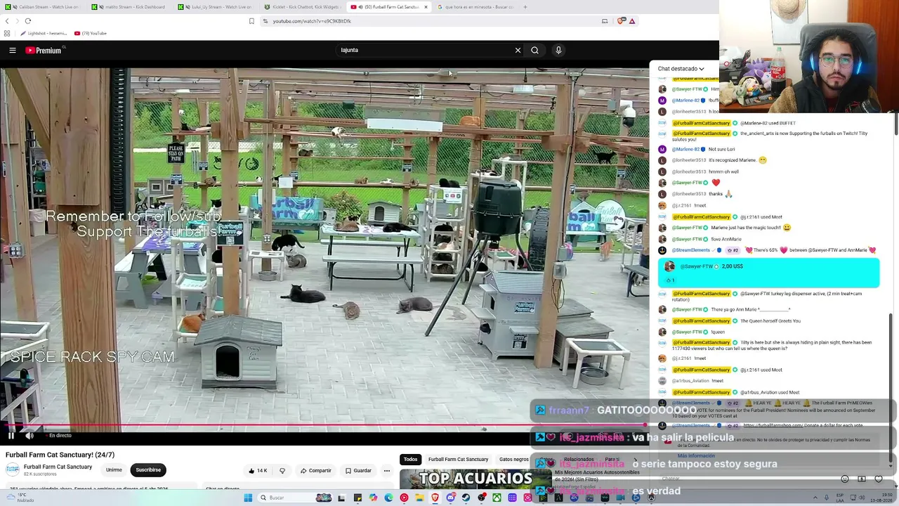Viewport: 899px width, 506px height.
Task: Open a new browser tab
Action: pyautogui.click(x=525, y=7)
